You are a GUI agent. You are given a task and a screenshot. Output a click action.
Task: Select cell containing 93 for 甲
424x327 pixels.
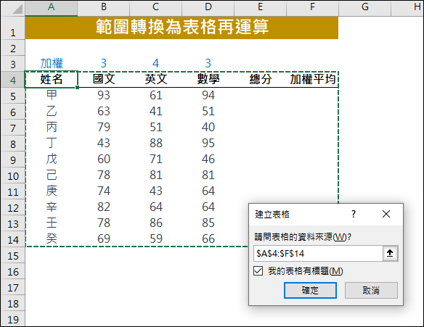click(x=104, y=95)
